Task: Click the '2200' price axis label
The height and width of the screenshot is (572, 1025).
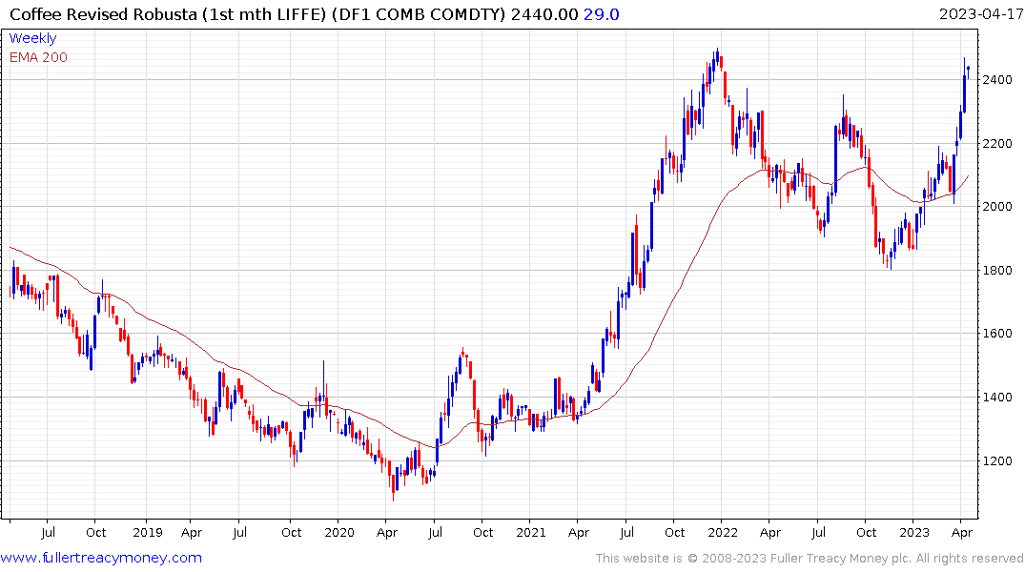Action: click(997, 143)
